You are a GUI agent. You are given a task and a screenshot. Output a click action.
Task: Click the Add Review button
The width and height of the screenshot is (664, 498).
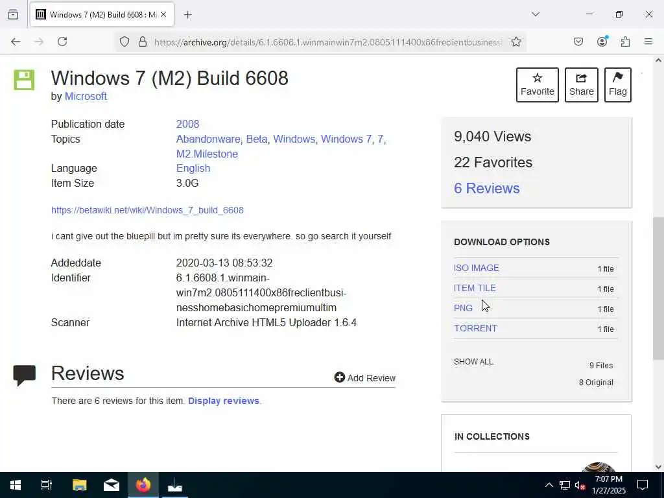click(x=364, y=378)
